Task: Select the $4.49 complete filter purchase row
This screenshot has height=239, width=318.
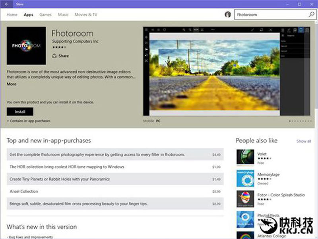Action: point(115,155)
